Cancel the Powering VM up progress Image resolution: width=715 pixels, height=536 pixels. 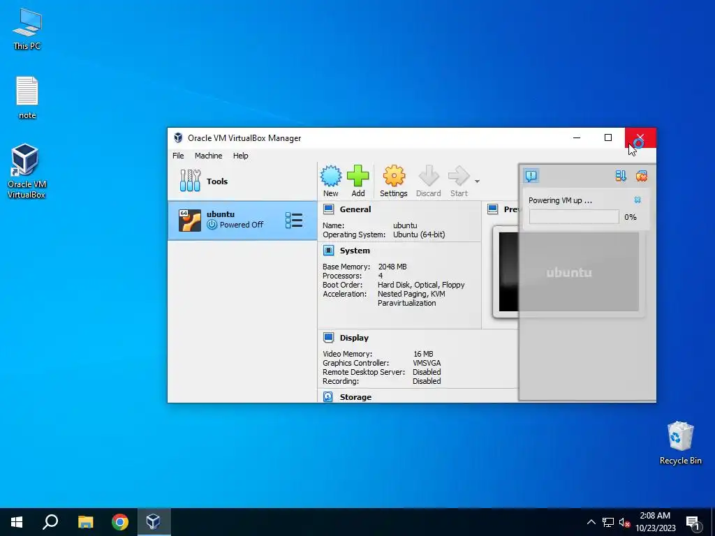coord(637,200)
